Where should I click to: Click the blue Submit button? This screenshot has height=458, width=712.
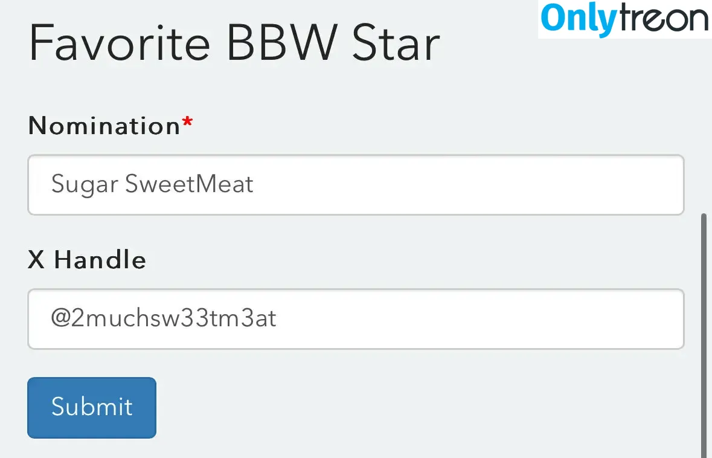92,408
